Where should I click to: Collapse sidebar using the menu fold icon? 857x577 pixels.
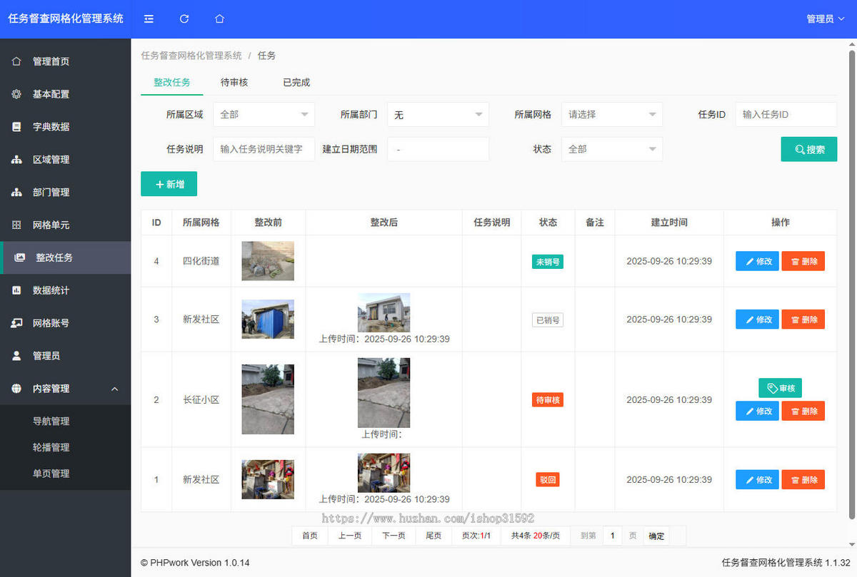pos(149,19)
